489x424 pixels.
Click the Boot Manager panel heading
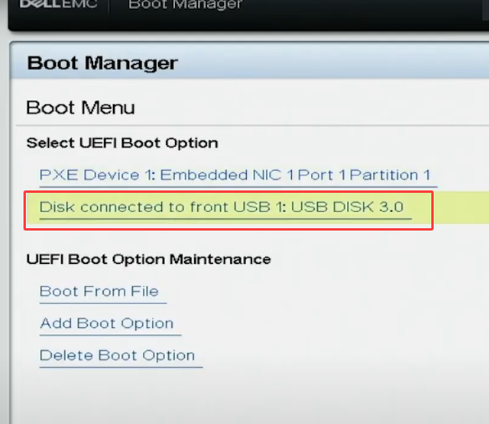coord(102,63)
